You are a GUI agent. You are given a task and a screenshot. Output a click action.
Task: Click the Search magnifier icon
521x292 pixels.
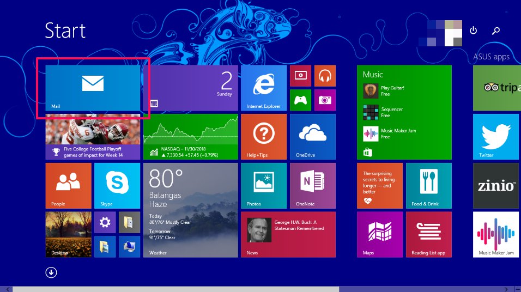[x=496, y=31]
